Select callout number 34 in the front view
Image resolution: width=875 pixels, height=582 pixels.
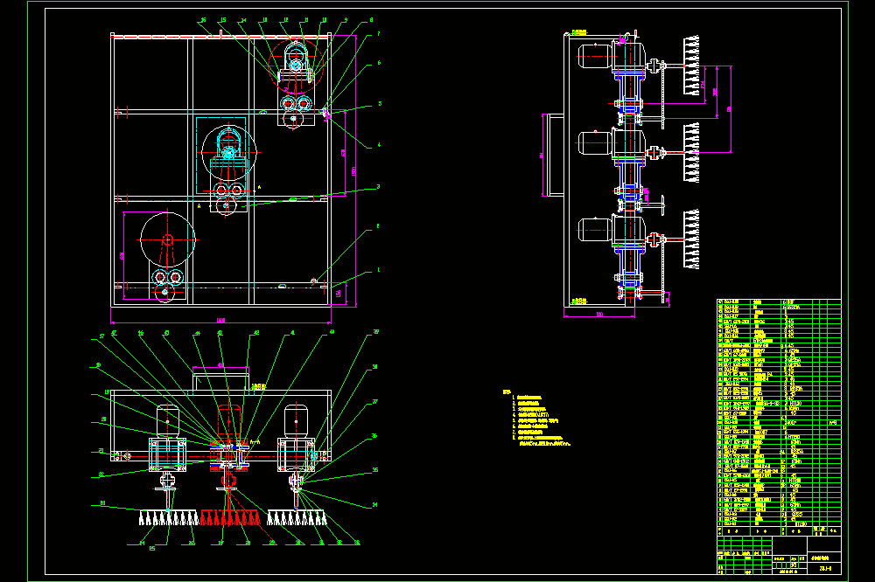point(374,505)
